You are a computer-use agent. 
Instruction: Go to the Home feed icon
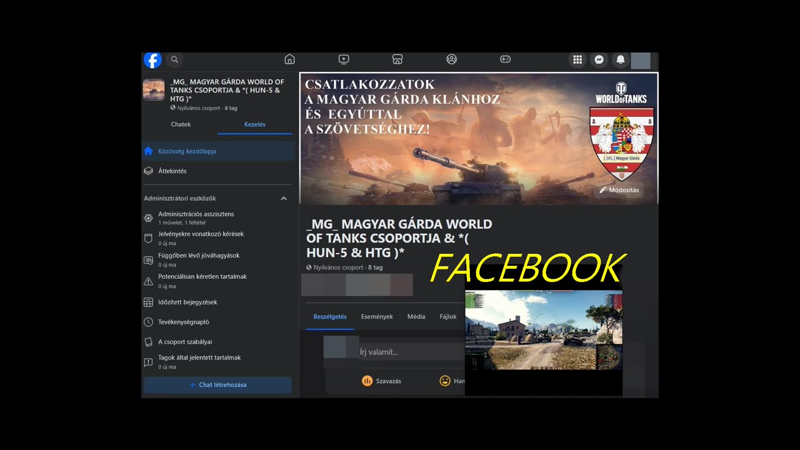click(289, 59)
